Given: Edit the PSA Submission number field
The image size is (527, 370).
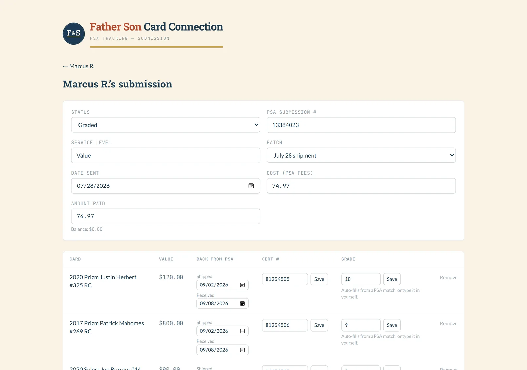Looking at the screenshot, I should click(361, 125).
